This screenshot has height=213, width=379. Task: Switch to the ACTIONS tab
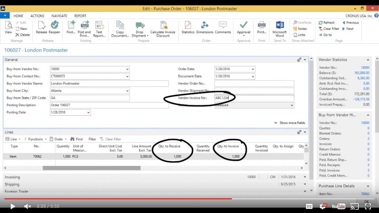tap(37, 16)
